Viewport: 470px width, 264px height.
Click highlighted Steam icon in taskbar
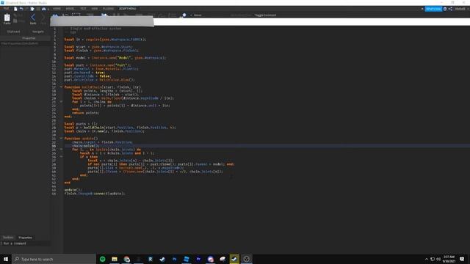pos(234,259)
